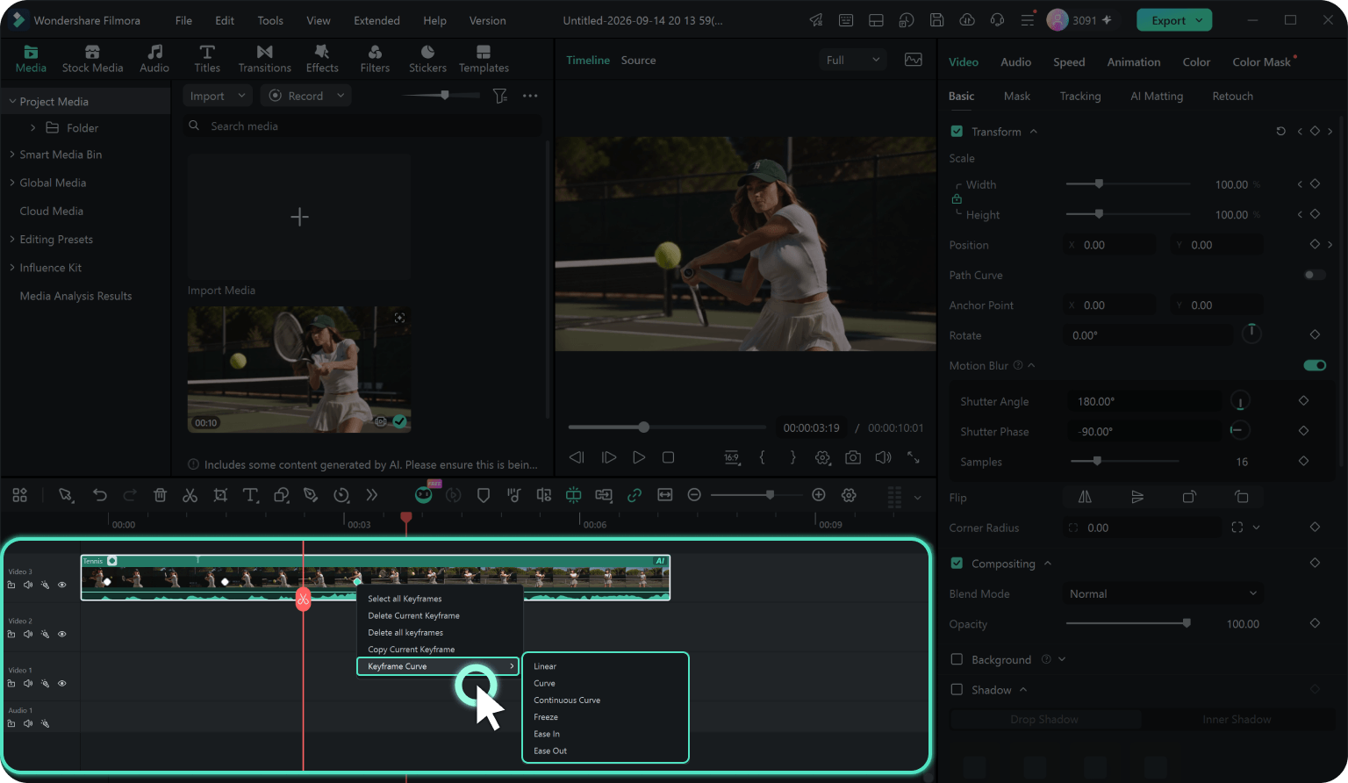Take a snapshot with the camera icon

853,457
